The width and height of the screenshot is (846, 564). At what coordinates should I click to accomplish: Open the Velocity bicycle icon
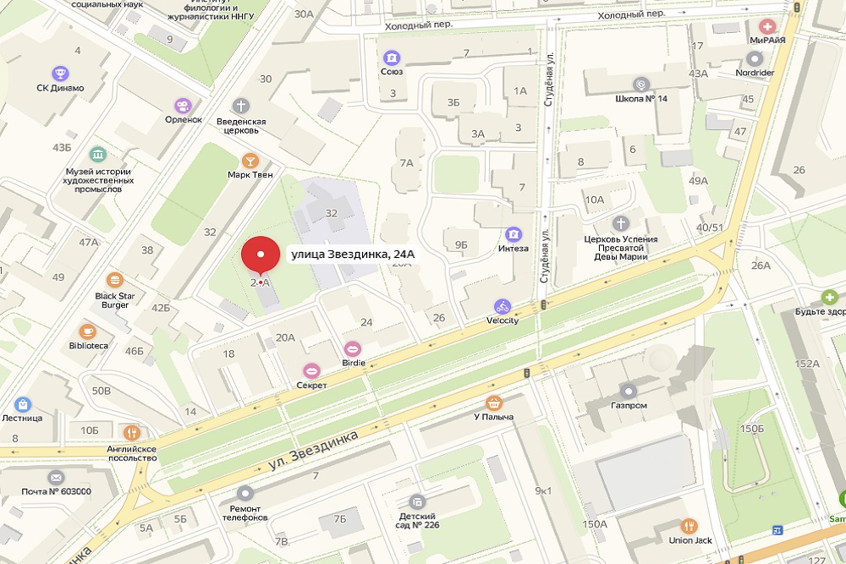pos(503,307)
